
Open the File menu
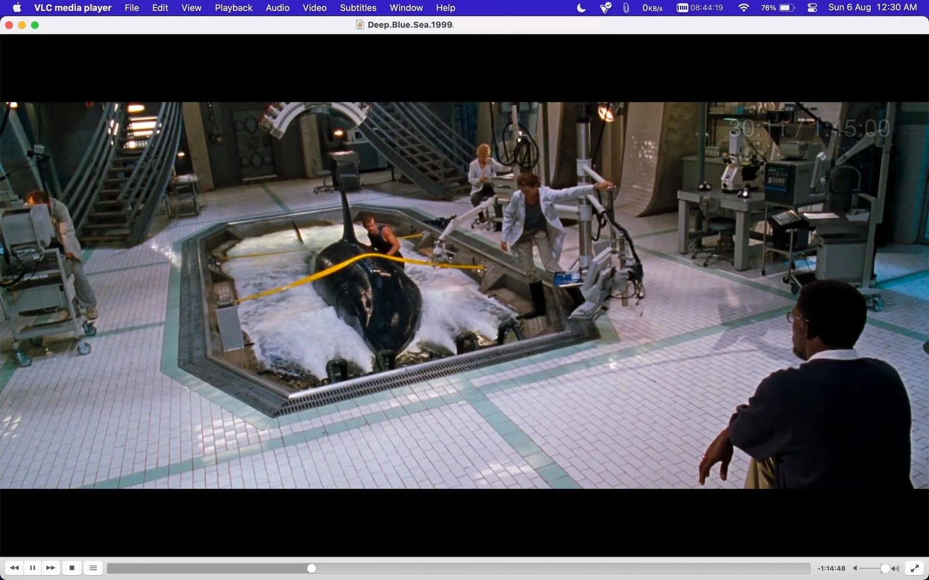click(x=132, y=8)
